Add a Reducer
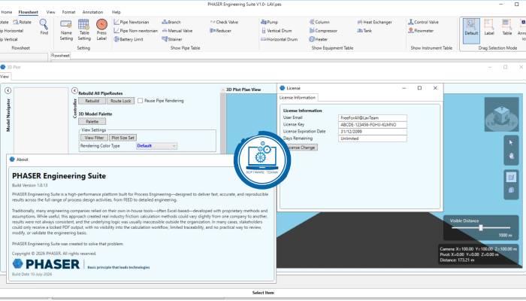This screenshot has height=301, width=526. point(220,31)
